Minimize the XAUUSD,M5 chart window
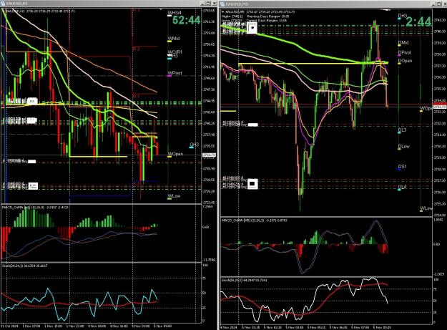 [433, 4]
